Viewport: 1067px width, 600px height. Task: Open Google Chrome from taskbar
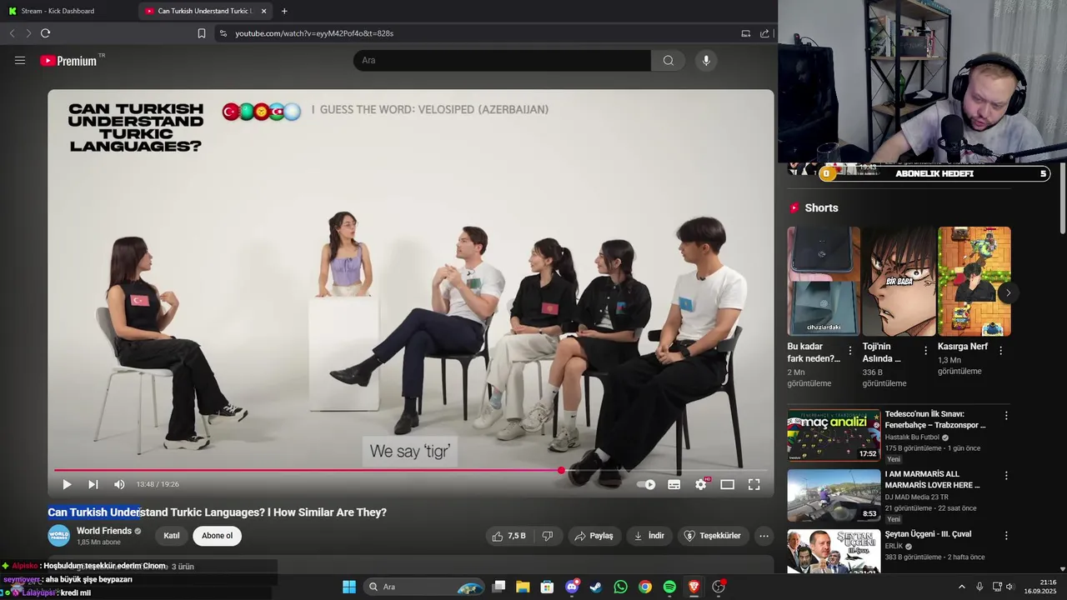[645, 587]
